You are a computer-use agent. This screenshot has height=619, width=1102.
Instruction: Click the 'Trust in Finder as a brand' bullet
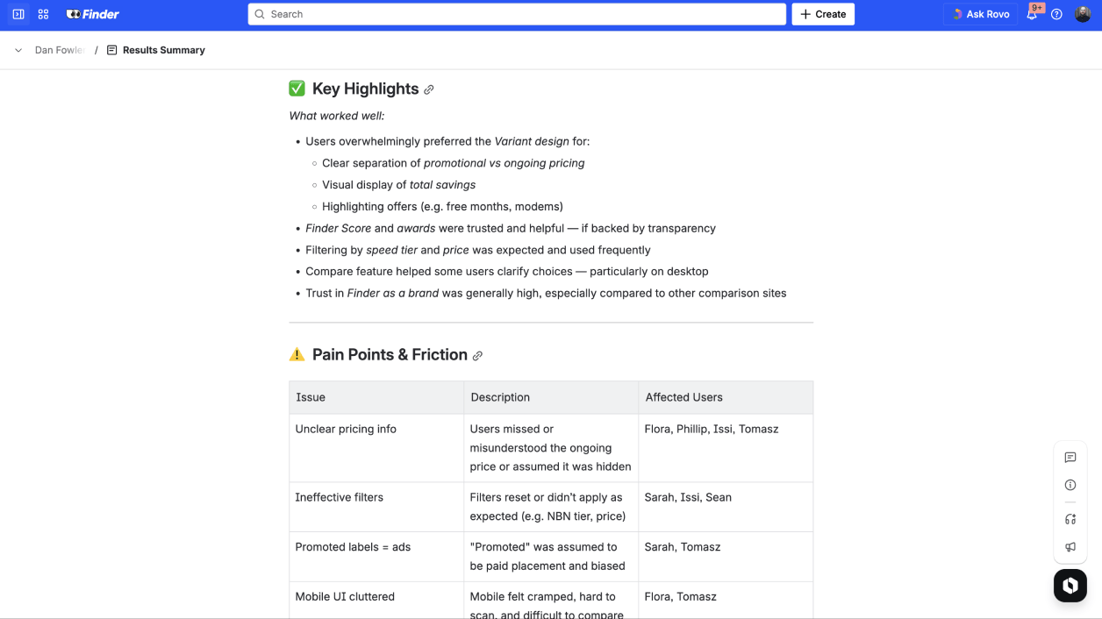click(x=546, y=294)
